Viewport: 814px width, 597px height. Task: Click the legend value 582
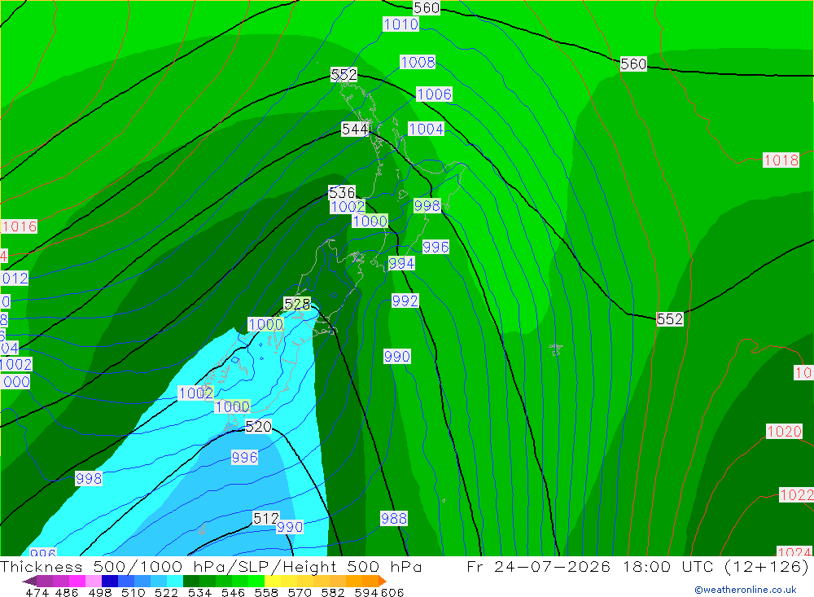click(333, 592)
